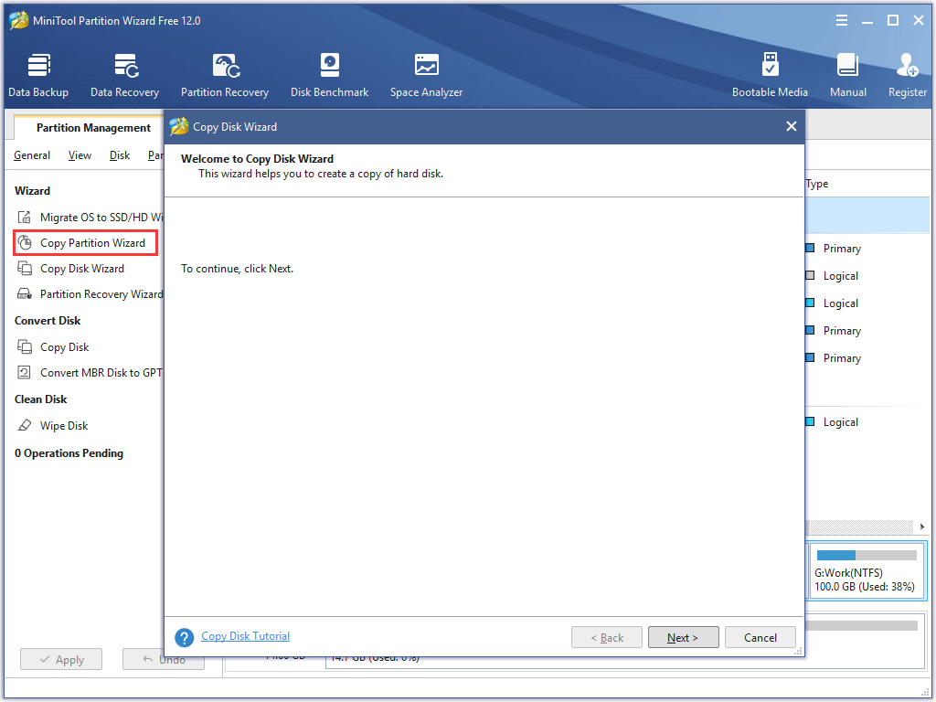Image resolution: width=936 pixels, height=702 pixels.
Task: Select the G:Work(NTFS) partition block
Action: tap(867, 571)
